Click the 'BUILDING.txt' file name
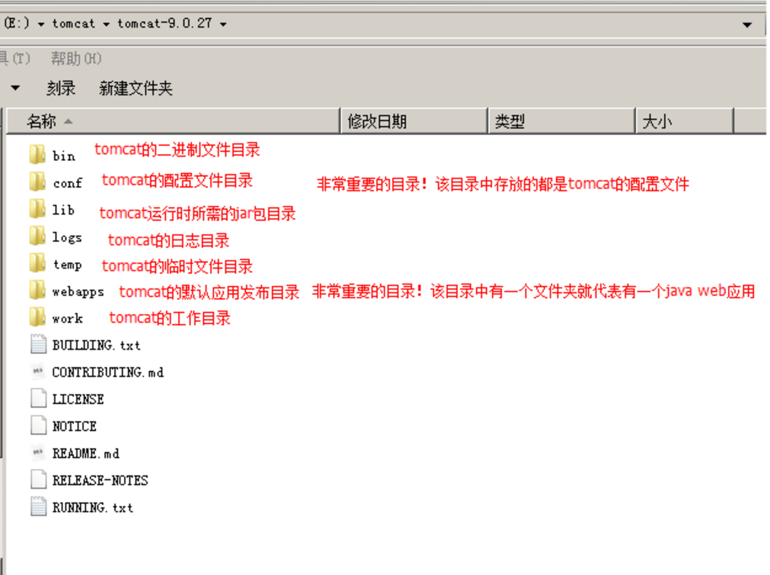Image resolution: width=770 pixels, height=575 pixels. [x=97, y=345]
